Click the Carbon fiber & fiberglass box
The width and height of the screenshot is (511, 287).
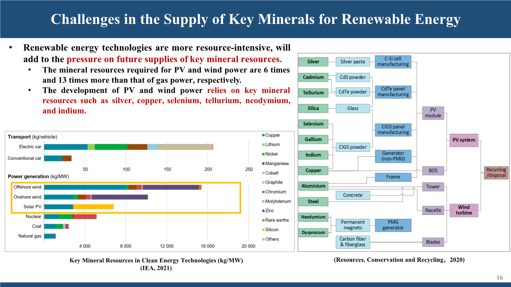353,242
